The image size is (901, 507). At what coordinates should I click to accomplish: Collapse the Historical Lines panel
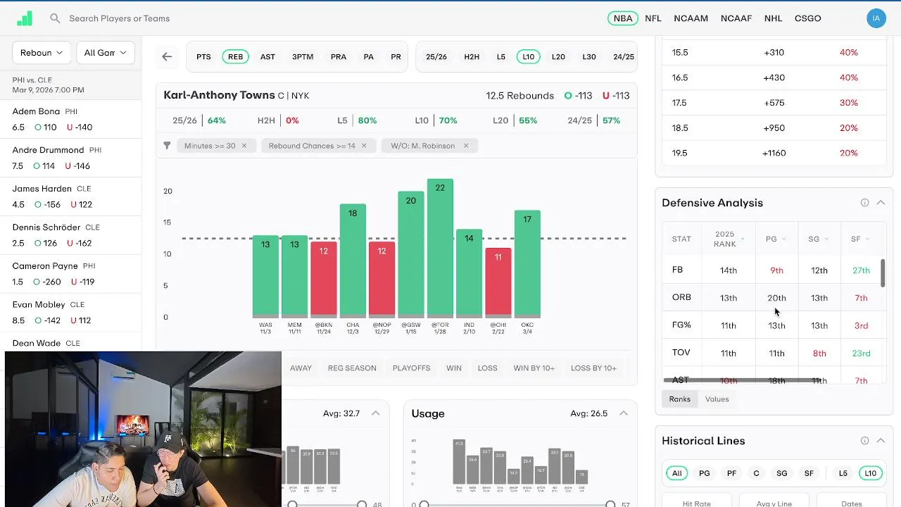click(881, 441)
